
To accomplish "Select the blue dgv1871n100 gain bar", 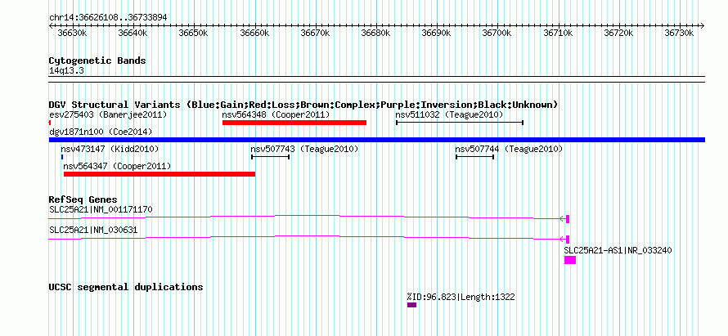I will point(377,140).
